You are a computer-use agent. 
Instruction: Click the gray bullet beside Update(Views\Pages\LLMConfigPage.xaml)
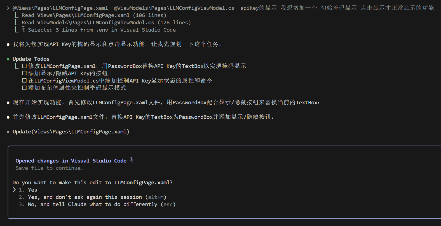point(8,132)
